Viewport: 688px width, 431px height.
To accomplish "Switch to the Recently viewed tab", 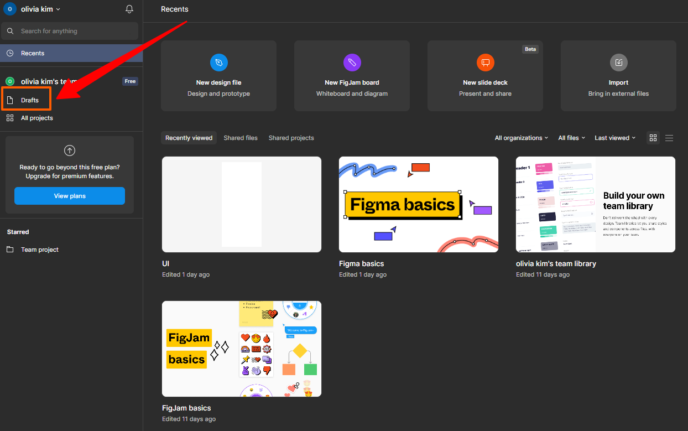I will pyautogui.click(x=189, y=138).
